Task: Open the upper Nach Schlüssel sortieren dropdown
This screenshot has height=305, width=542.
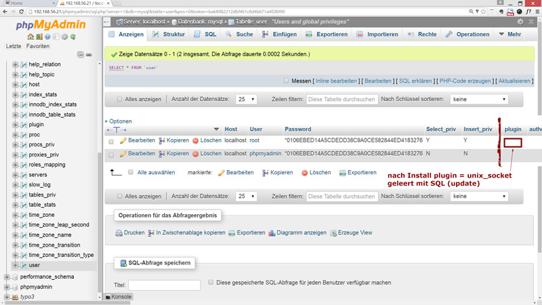Action: pos(479,99)
